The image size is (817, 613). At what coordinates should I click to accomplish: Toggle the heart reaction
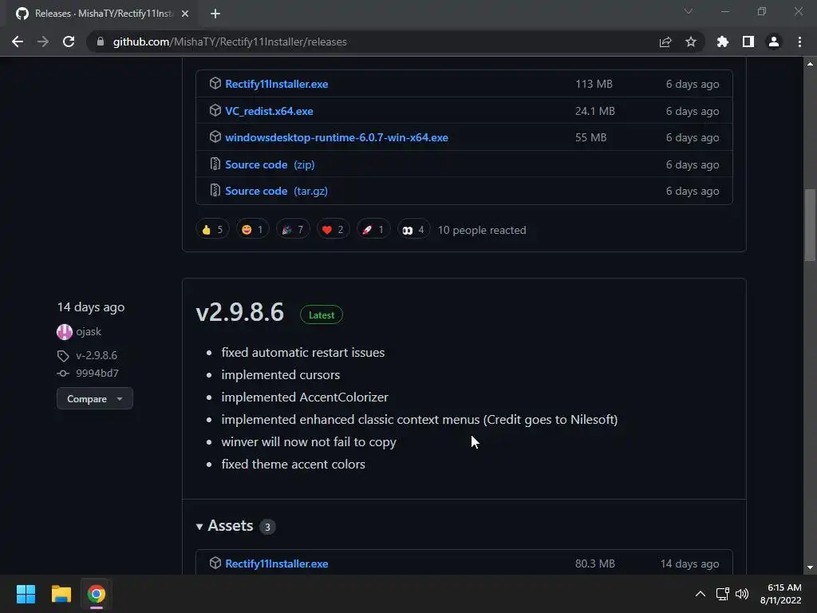(x=333, y=230)
